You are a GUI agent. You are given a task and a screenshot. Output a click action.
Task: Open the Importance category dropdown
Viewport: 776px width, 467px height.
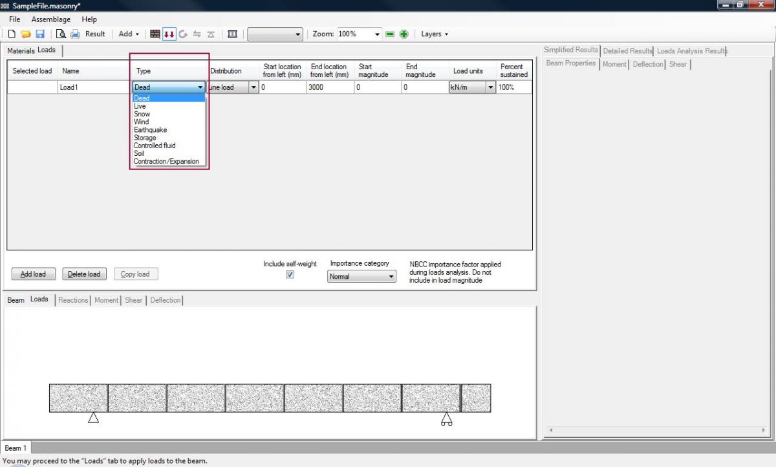pos(391,276)
